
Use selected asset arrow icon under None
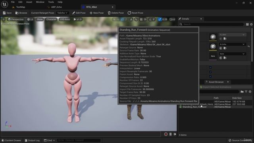221,58
